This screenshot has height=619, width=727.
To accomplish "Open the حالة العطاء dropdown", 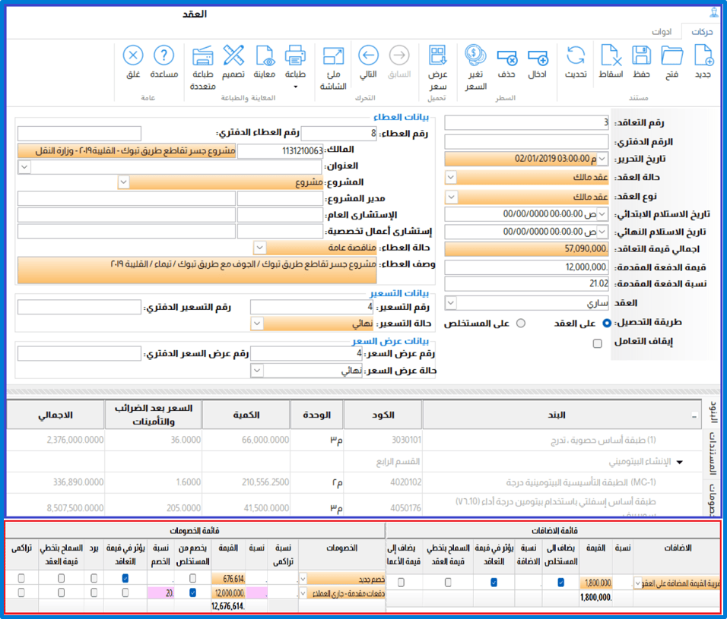I will [259, 248].
